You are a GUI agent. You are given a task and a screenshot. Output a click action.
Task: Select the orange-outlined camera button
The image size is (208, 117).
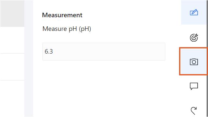[193, 61]
